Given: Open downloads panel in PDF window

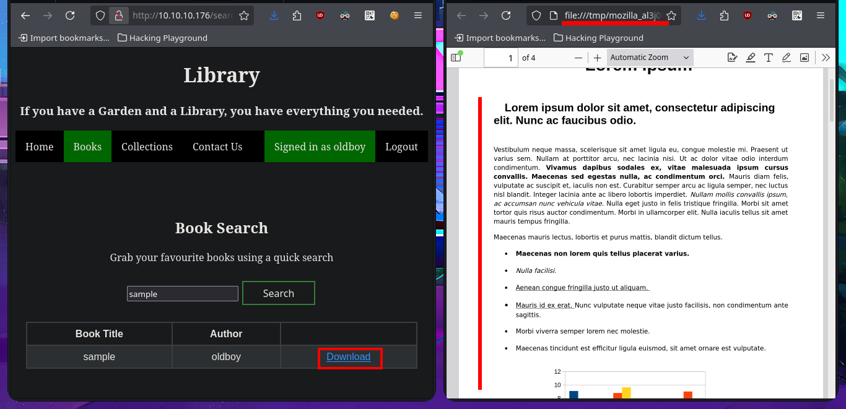Looking at the screenshot, I should [x=702, y=15].
